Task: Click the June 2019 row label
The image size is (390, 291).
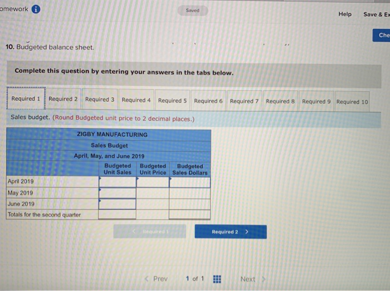Action: pos(21,204)
